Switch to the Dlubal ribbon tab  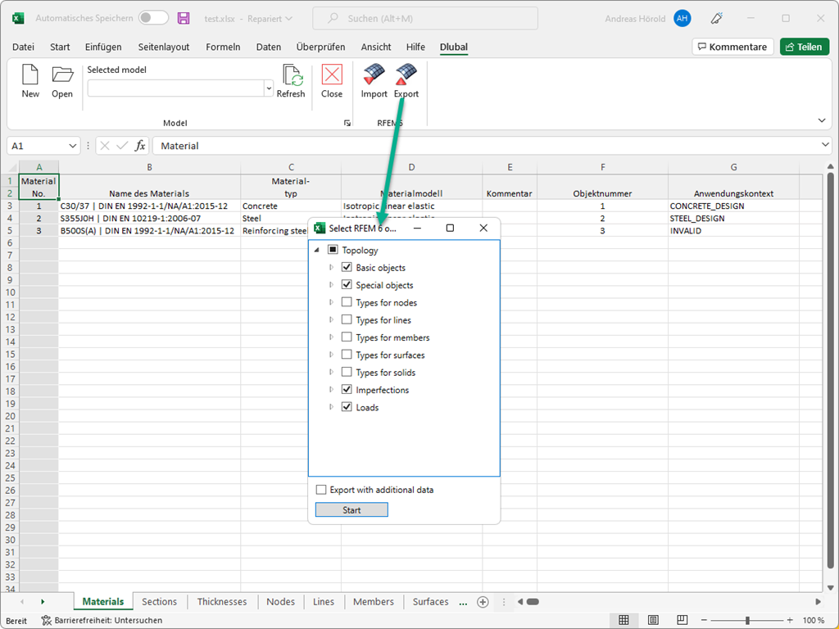(453, 47)
